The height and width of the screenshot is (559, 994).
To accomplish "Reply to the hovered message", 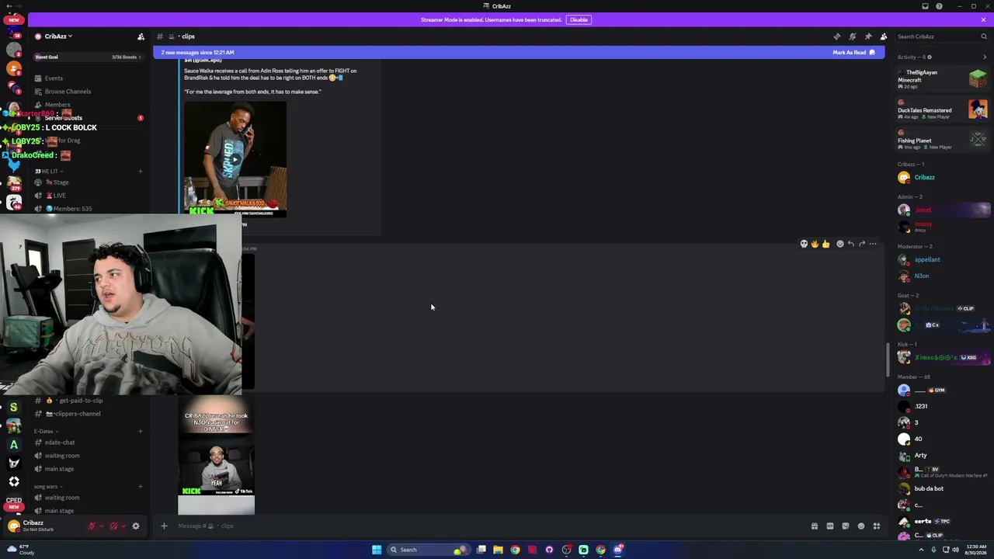I will 851,244.
